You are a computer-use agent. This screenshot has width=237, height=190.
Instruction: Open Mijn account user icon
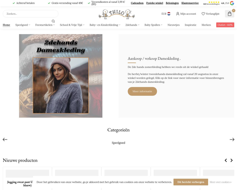[178, 14]
